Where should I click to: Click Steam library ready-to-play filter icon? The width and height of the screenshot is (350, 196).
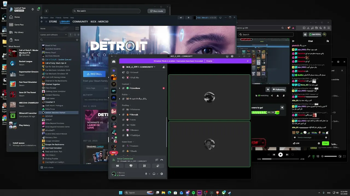tap(78, 35)
